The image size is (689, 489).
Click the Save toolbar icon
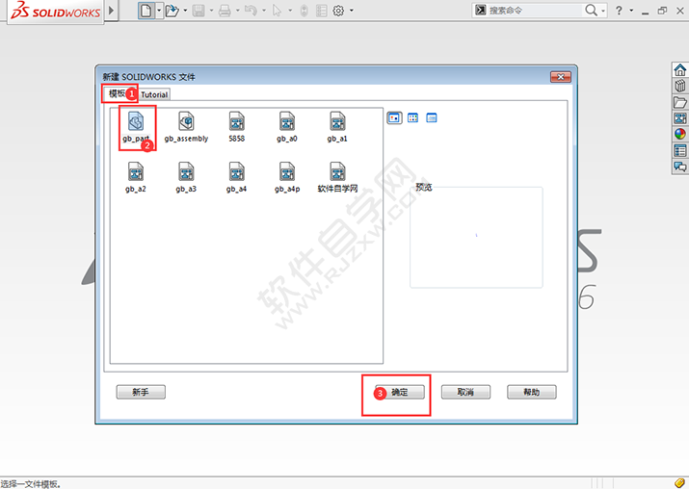click(199, 10)
